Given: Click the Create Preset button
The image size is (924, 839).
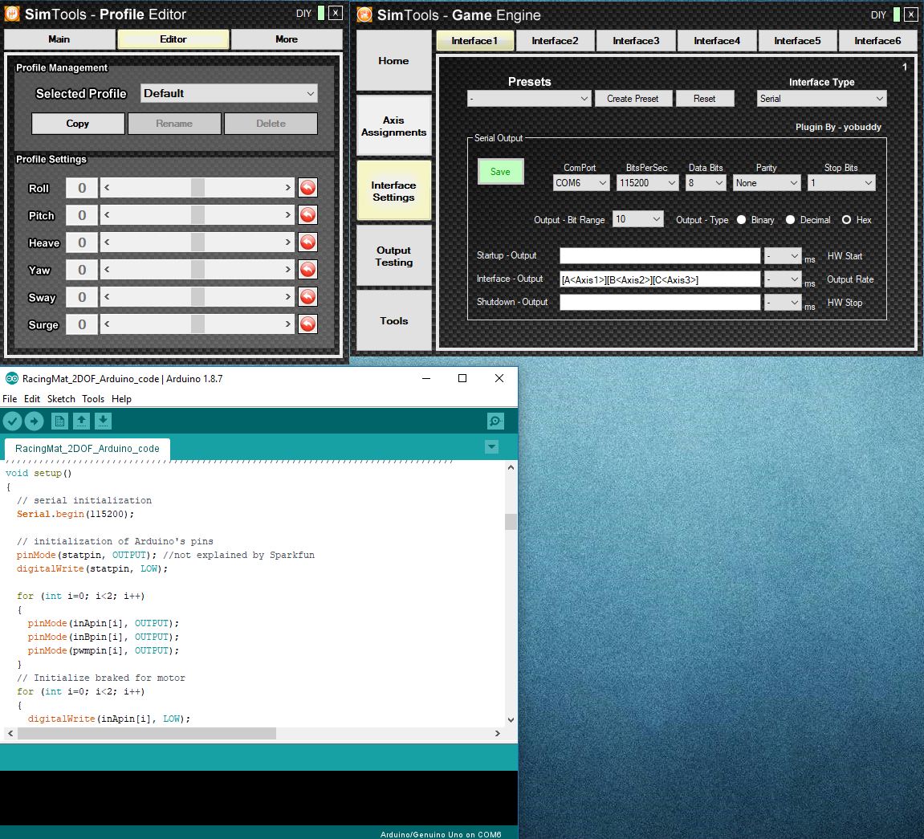Looking at the screenshot, I should click(x=633, y=99).
